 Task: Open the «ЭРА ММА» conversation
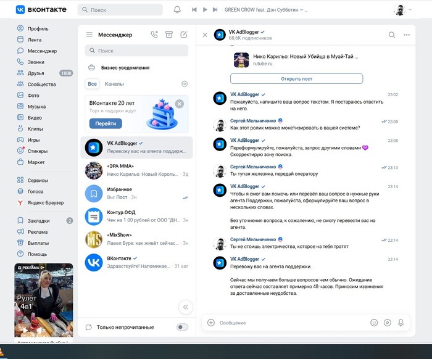(x=136, y=170)
